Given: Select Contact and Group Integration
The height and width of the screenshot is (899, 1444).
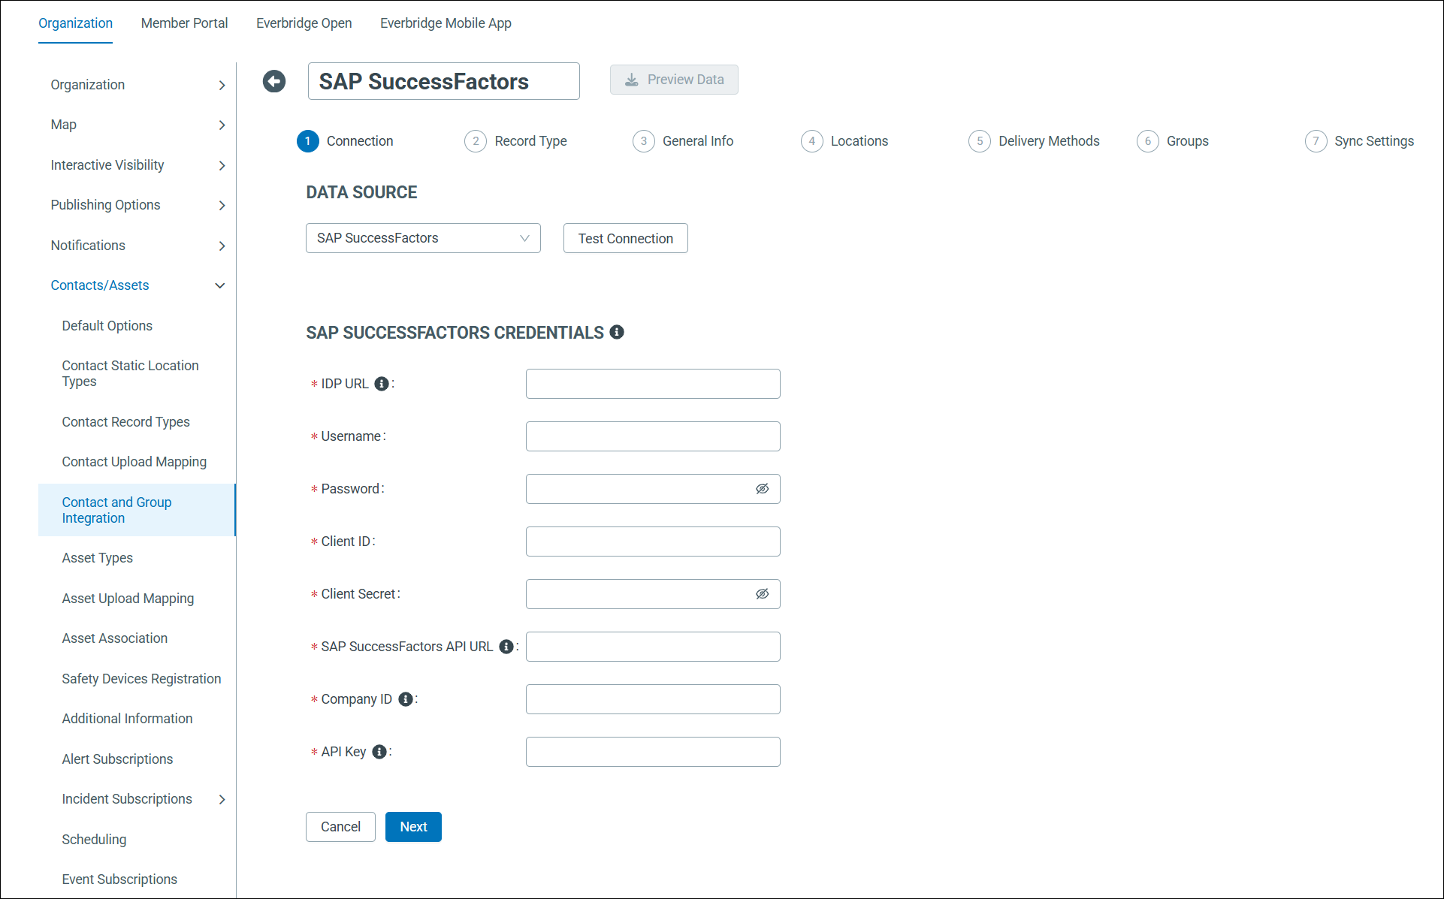Looking at the screenshot, I should pyautogui.click(x=137, y=510).
